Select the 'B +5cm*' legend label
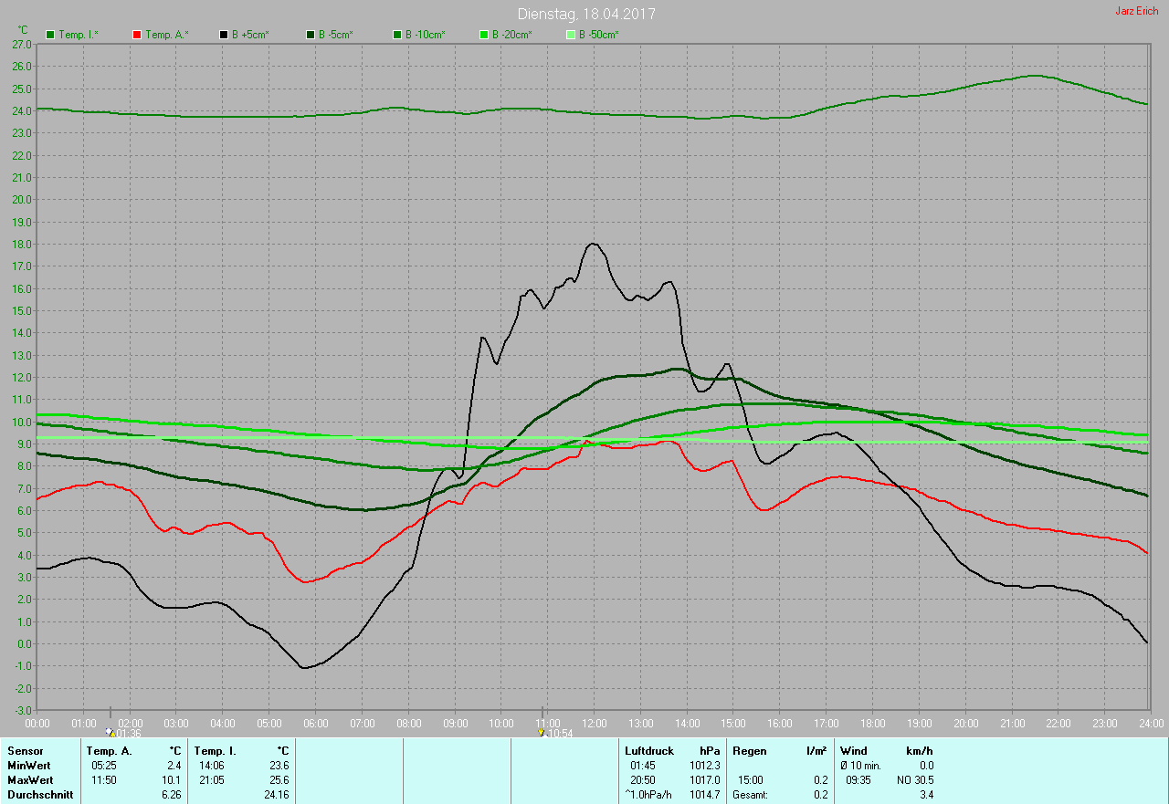1169x804 pixels. pos(251,35)
